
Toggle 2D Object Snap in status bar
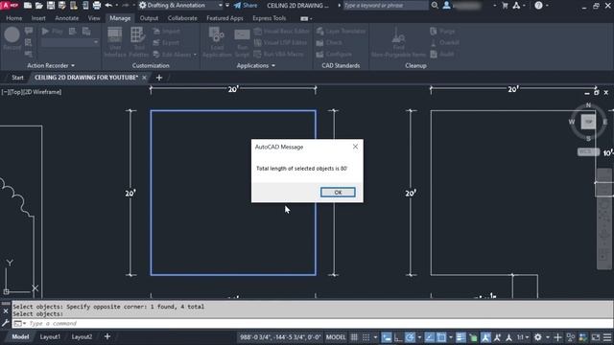click(441, 336)
